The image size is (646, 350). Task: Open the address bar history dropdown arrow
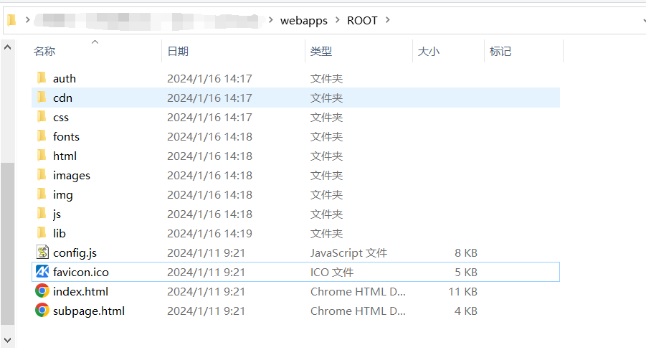click(x=643, y=21)
